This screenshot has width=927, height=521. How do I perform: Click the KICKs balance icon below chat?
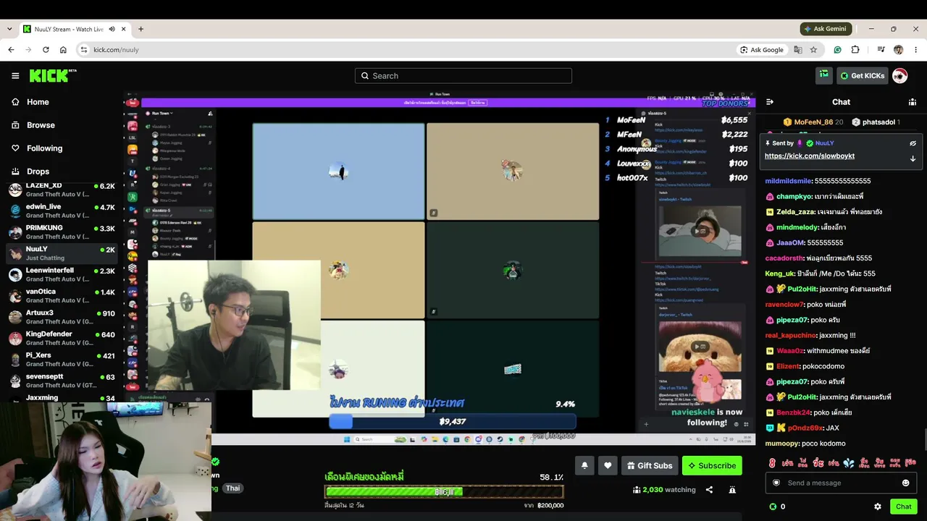(x=773, y=507)
